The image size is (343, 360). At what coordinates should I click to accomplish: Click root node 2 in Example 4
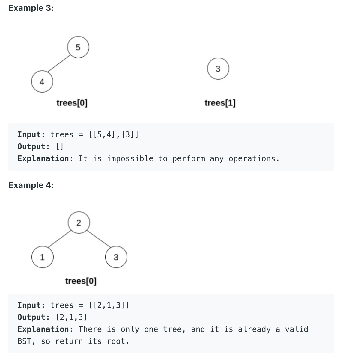click(79, 223)
